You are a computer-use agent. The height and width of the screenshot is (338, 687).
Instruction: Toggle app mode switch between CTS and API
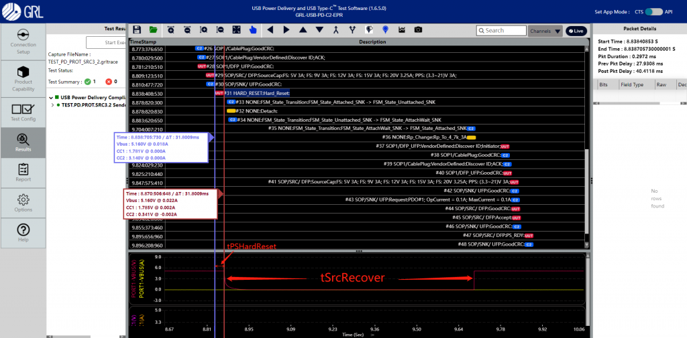pos(653,12)
